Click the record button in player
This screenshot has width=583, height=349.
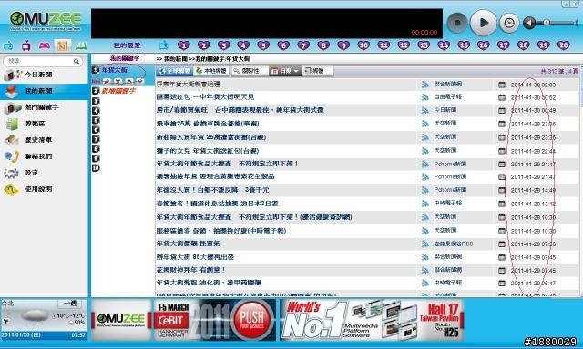click(457, 23)
